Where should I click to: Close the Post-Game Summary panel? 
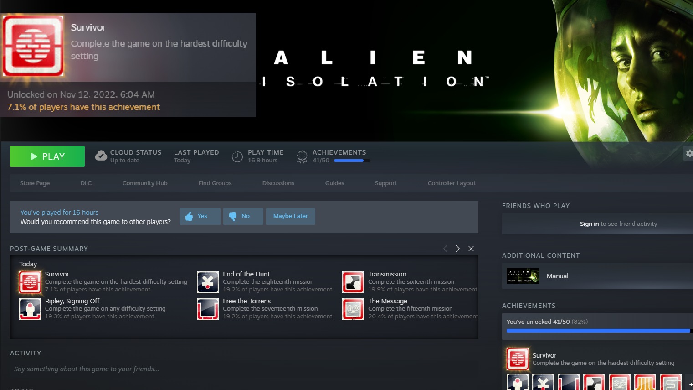pos(471,249)
